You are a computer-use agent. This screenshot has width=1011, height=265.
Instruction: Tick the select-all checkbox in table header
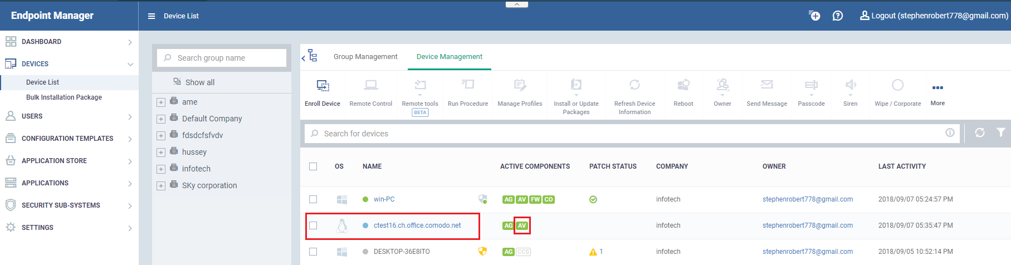(x=313, y=166)
